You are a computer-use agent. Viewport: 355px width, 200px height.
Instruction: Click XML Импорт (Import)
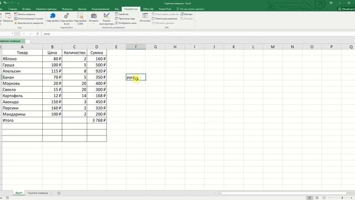coord(186,14)
